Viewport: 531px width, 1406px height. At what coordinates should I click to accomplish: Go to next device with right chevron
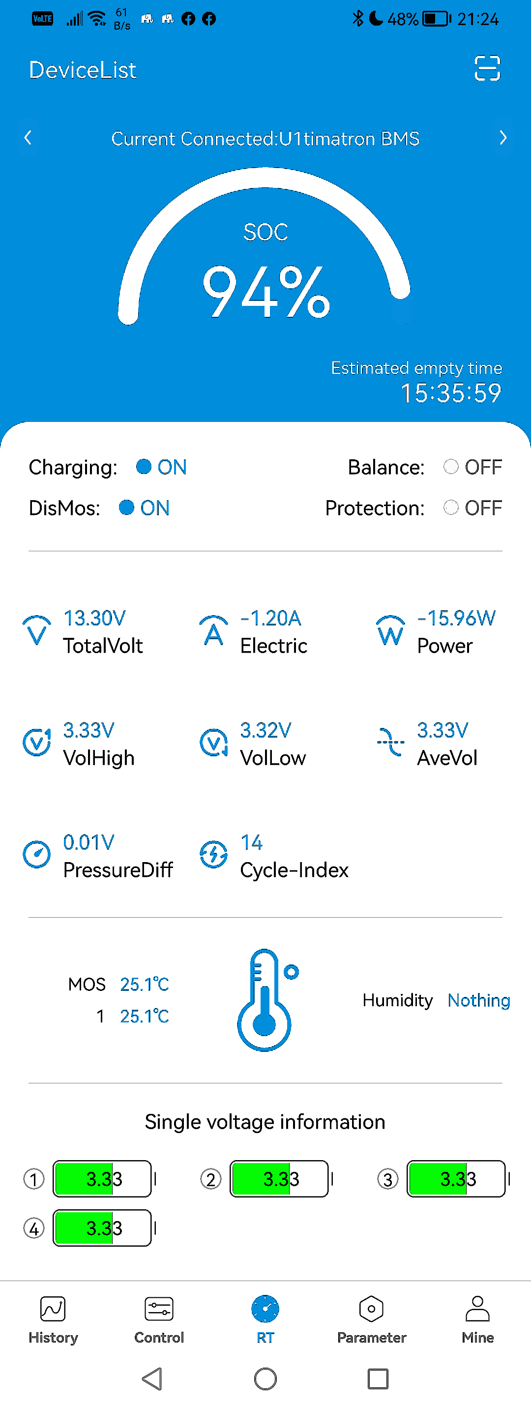(502, 138)
